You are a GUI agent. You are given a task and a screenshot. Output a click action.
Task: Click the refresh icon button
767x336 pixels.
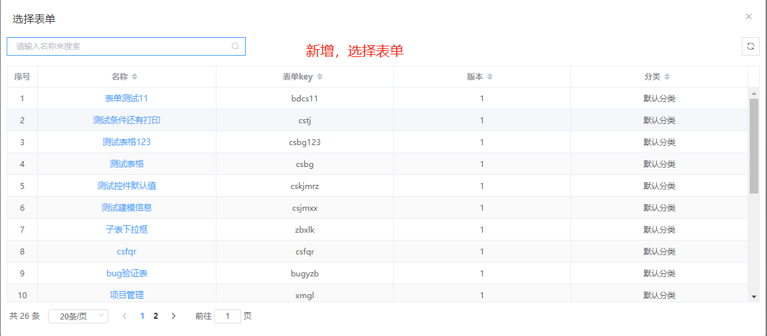pyautogui.click(x=750, y=46)
